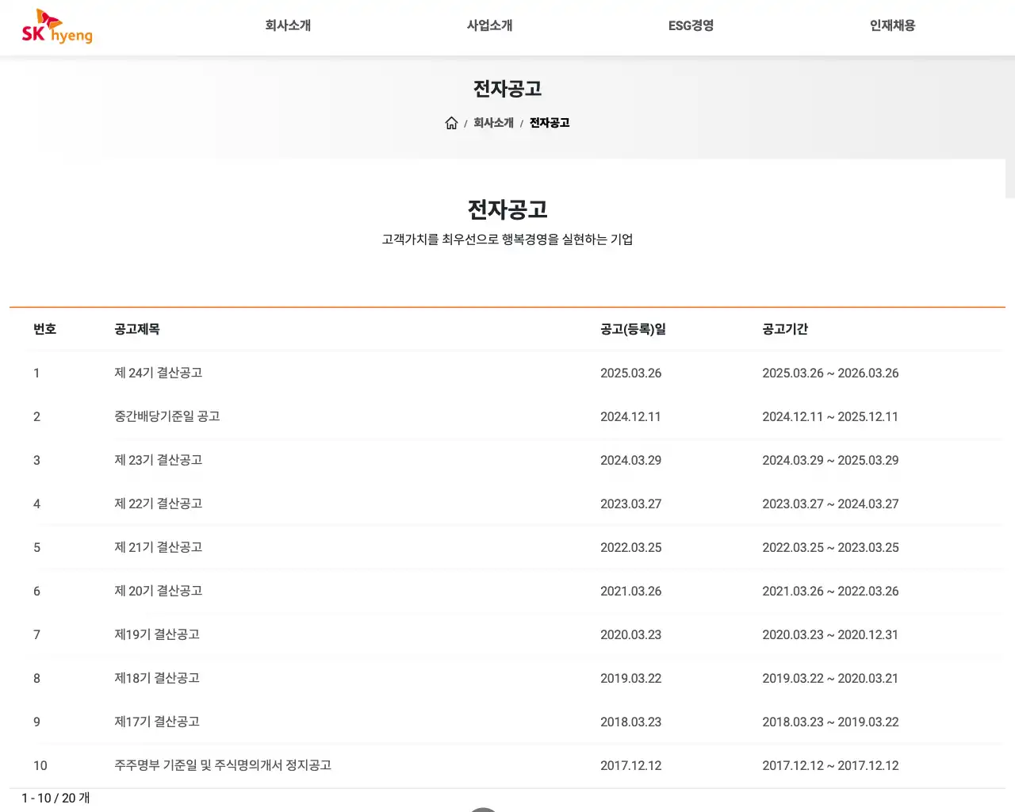
Task: Click the 공고제목 column header
Action: pos(137,329)
